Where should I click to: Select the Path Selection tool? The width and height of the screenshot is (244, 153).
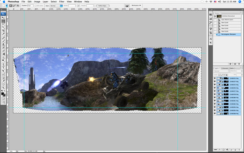point(3,71)
